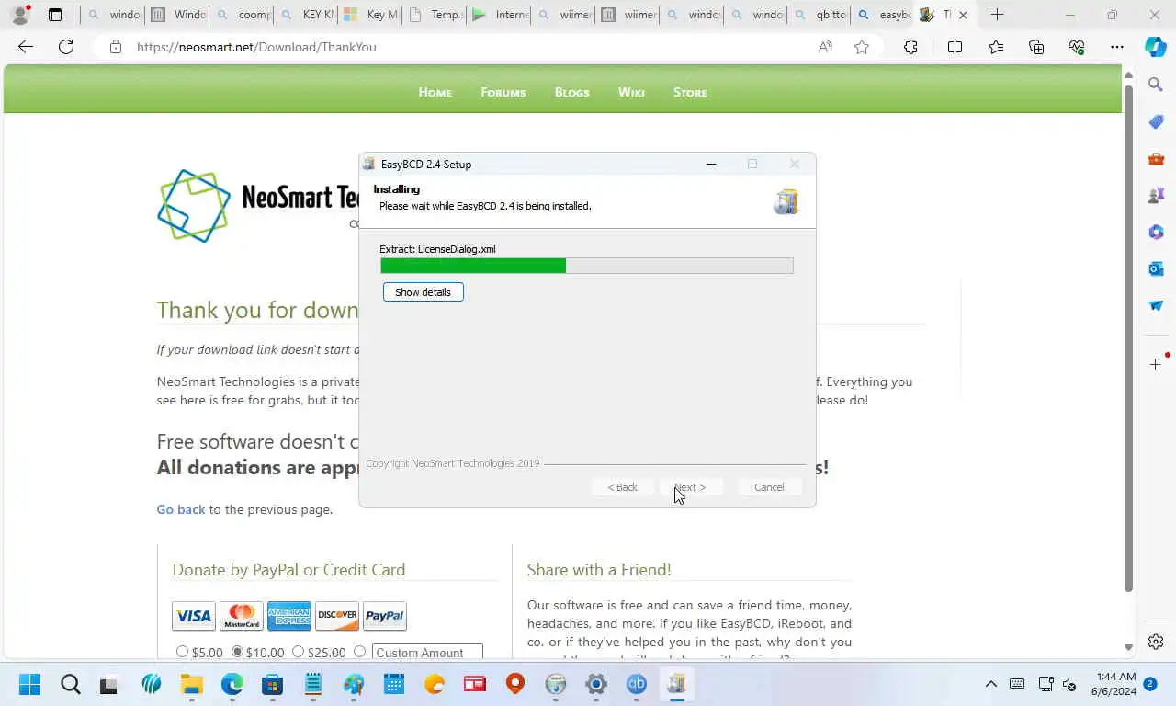The width and height of the screenshot is (1176, 706).
Task: Switch to the qbitto browser tab
Action: tap(821, 15)
